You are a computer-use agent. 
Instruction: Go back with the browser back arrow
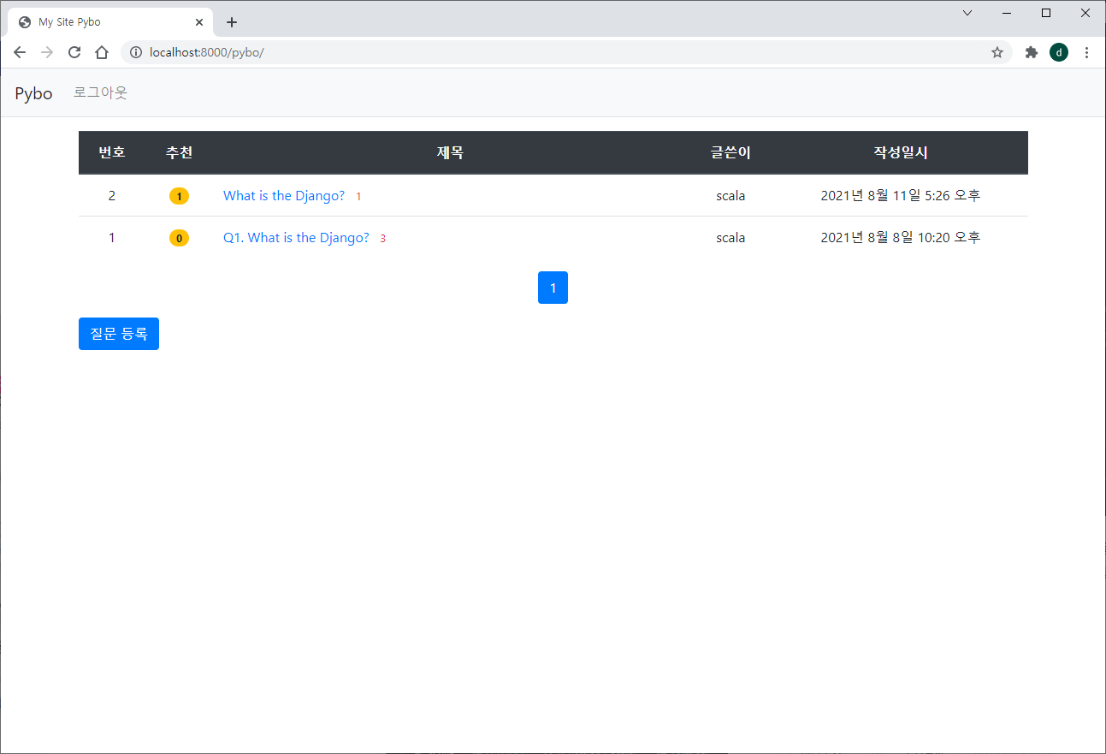click(x=20, y=52)
